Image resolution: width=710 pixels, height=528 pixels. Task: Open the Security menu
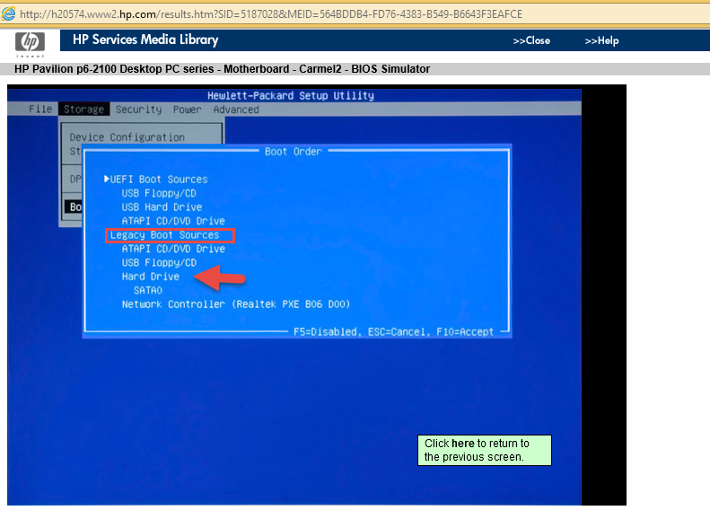point(138,110)
